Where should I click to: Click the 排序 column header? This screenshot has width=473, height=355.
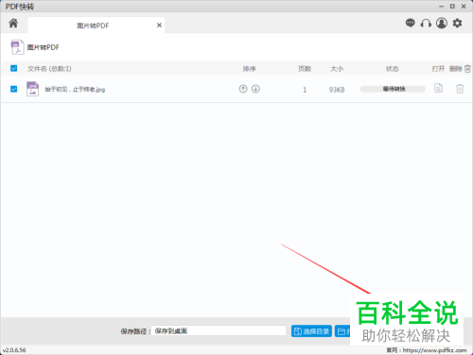(x=249, y=69)
